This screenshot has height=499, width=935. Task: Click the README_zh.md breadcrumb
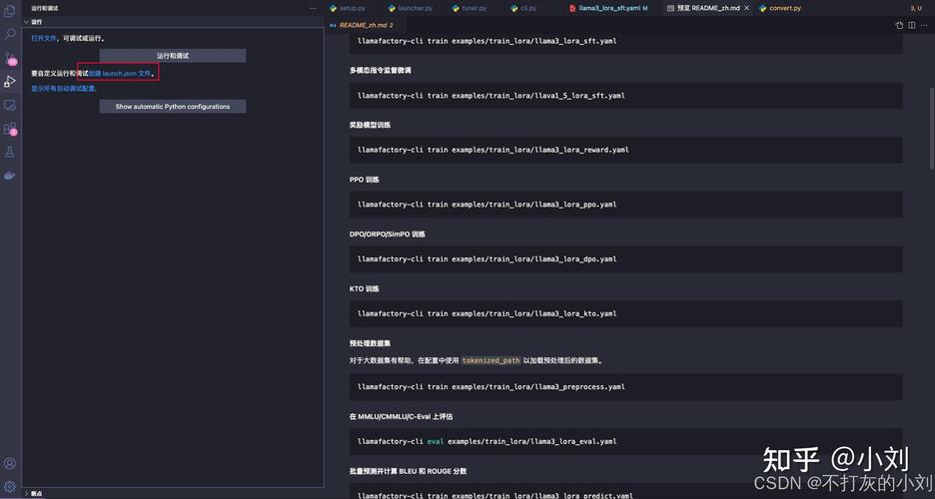(362, 25)
